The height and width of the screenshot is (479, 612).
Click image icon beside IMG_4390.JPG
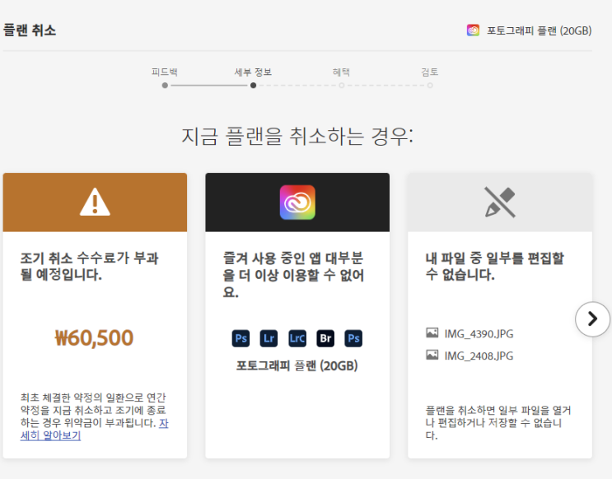coord(432,333)
